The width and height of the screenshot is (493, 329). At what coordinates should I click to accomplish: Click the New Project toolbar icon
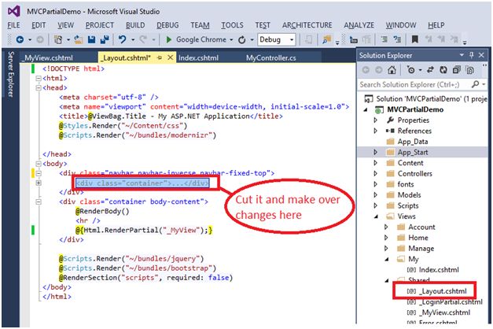[x=58, y=39]
